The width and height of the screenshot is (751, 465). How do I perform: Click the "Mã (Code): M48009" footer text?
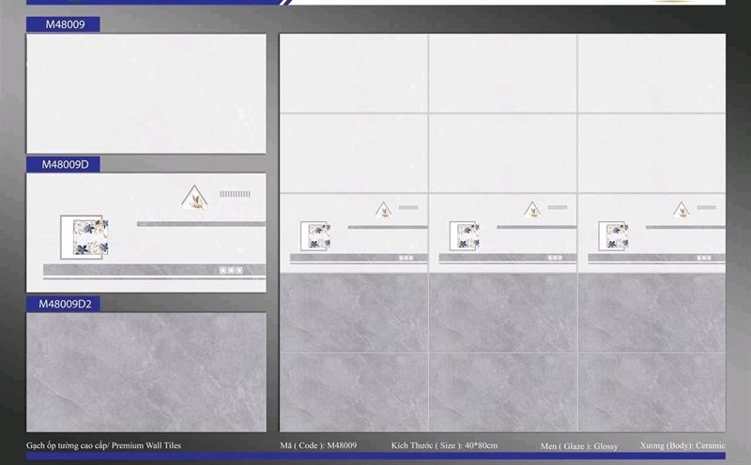pos(318,445)
